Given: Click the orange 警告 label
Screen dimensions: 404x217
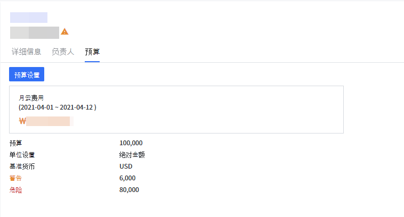Looking at the screenshot, I should (x=16, y=178).
